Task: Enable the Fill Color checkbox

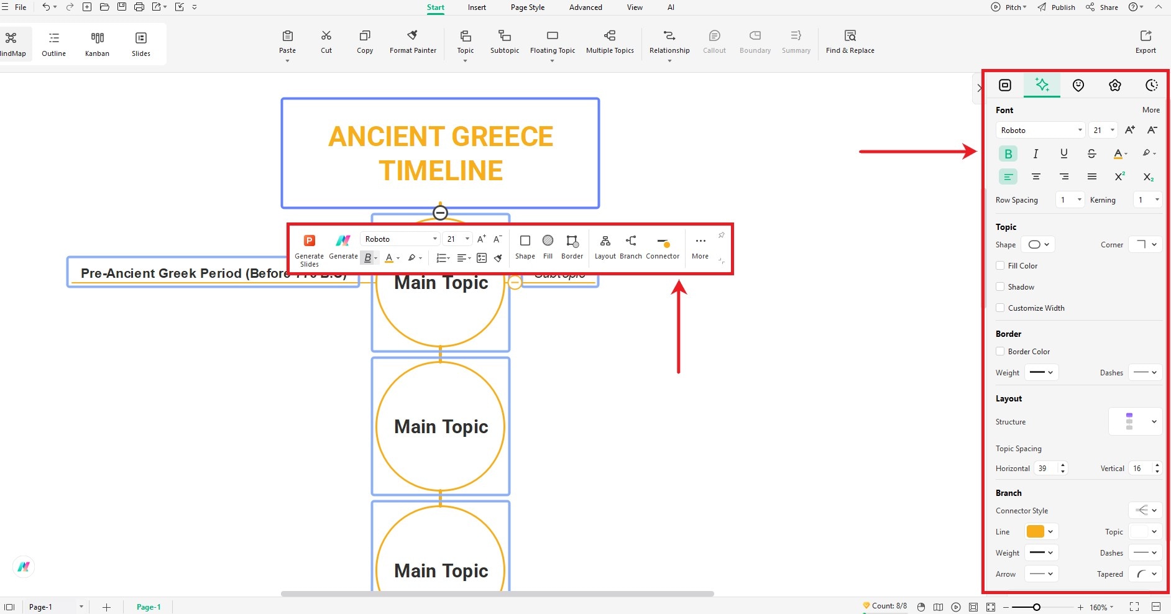Action: [x=1000, y=265]
